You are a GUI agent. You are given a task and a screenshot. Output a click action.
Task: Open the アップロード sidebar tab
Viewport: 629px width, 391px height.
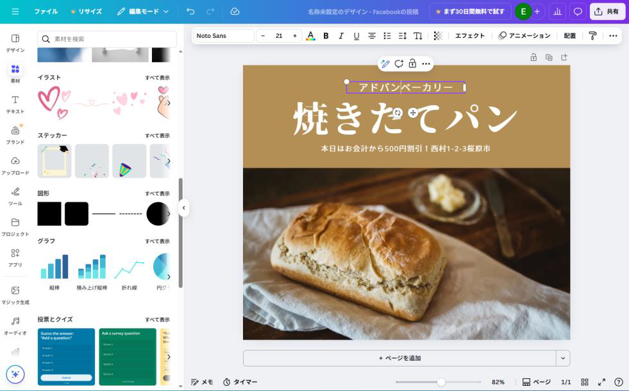point(15,166)
